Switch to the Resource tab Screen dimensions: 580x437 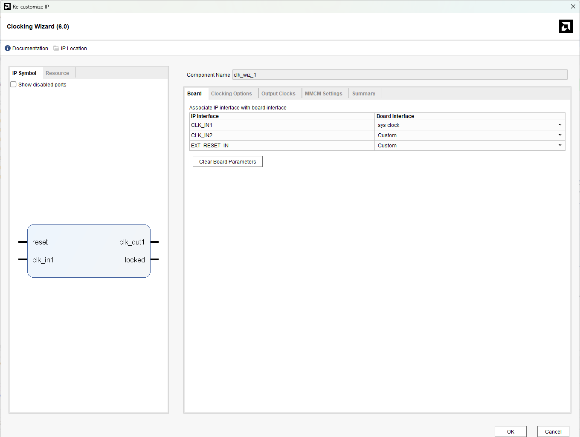[x=57, y=73]
